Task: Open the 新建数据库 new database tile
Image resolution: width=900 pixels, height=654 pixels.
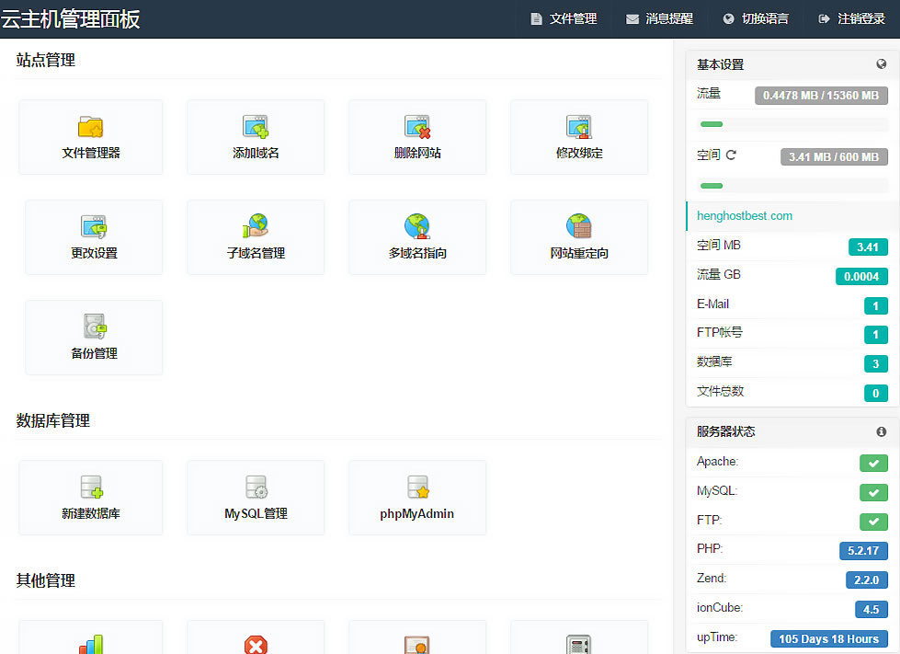Action: tap(91, 498)
